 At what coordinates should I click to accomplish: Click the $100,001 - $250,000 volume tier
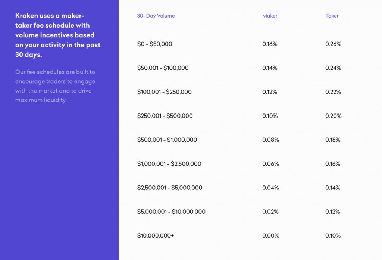(165, 92)
